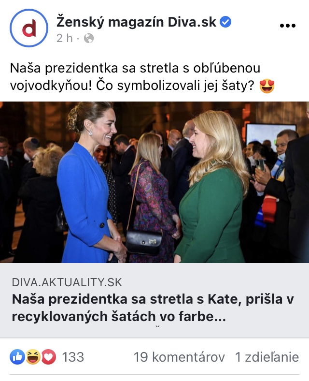Click the public globe audience icon
309x381 pixels.
[89, 38]
